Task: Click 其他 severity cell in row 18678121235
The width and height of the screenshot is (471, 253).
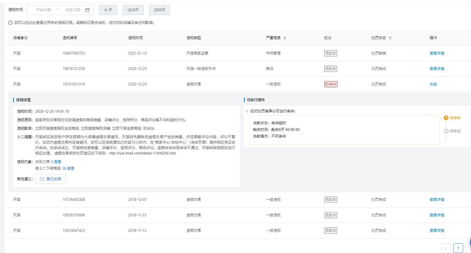Action: (270, 69)
